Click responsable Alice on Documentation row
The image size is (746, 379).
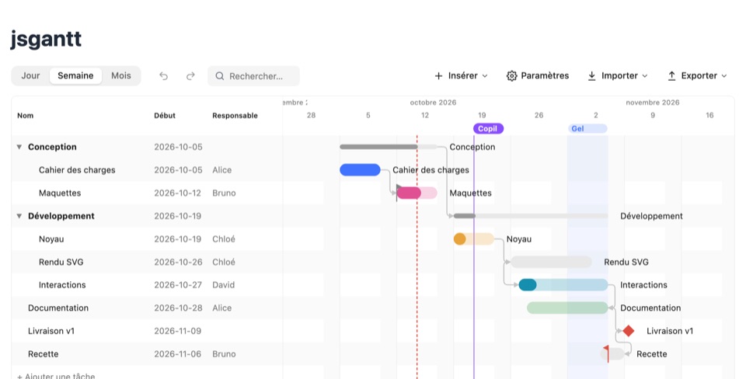[x=222, y=308]
